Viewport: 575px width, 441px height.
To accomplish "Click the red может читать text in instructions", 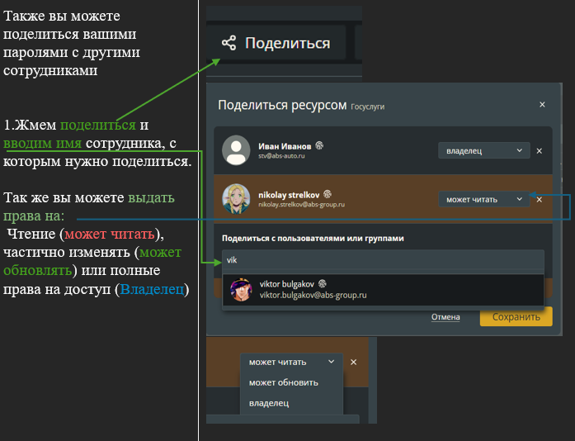I will (x=110, y=234).
